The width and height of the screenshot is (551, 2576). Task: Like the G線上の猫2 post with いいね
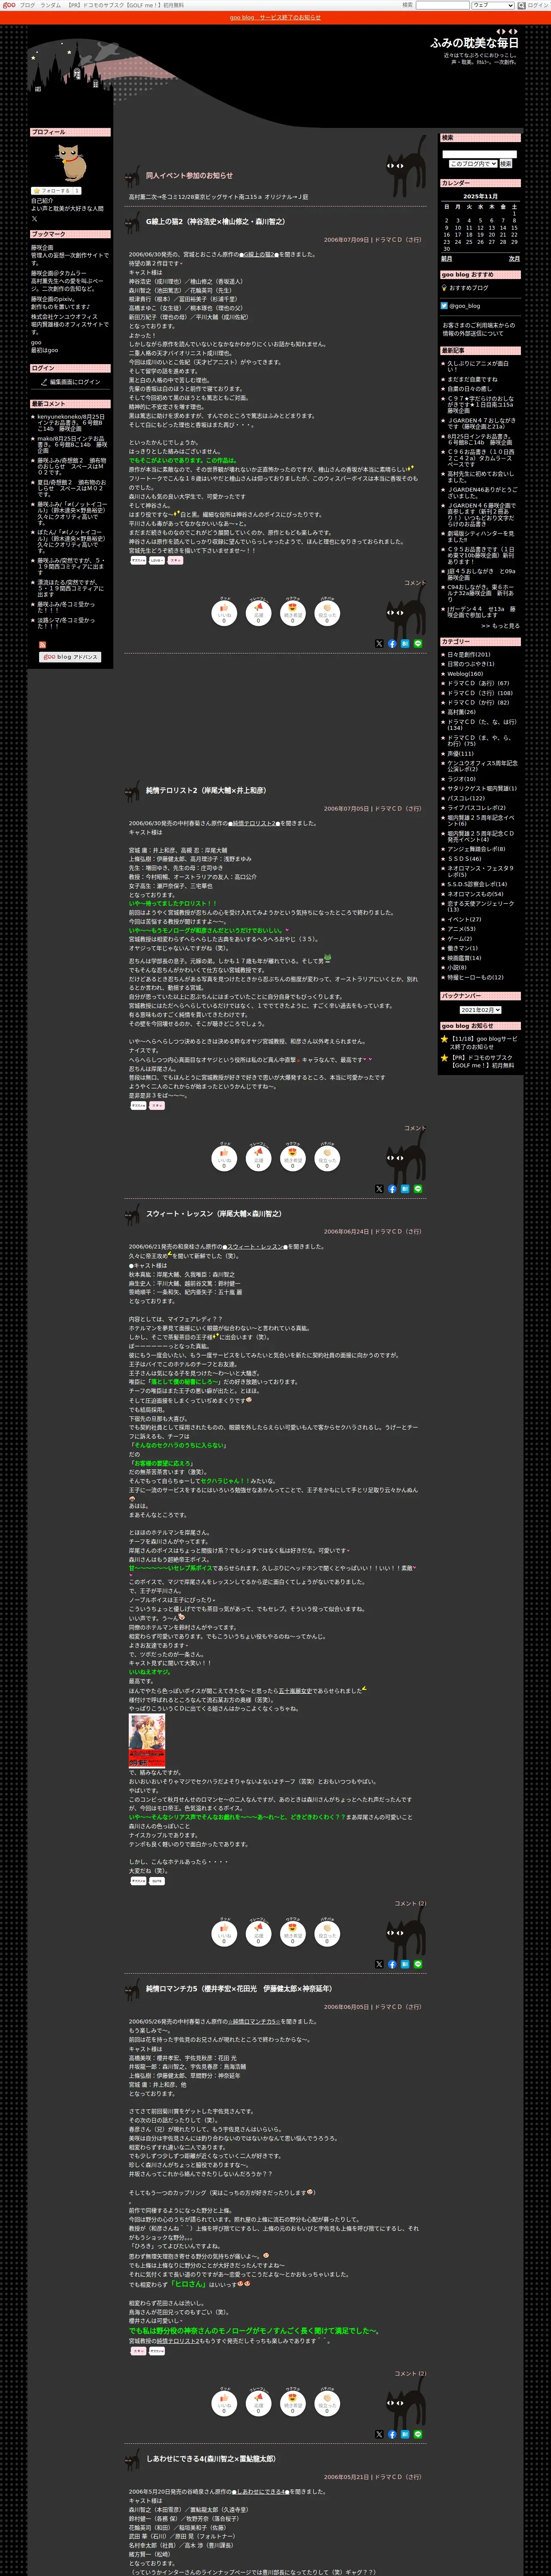click(x=224, y=613)
